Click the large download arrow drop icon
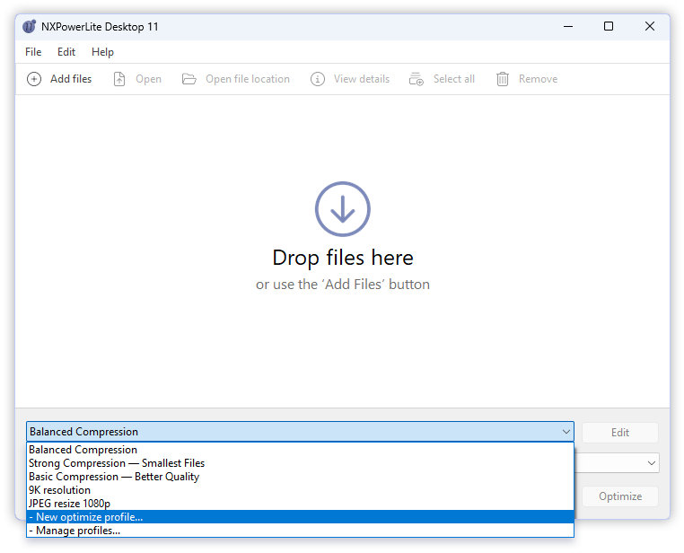Viewport: 684px width, 553px height. 343,209
